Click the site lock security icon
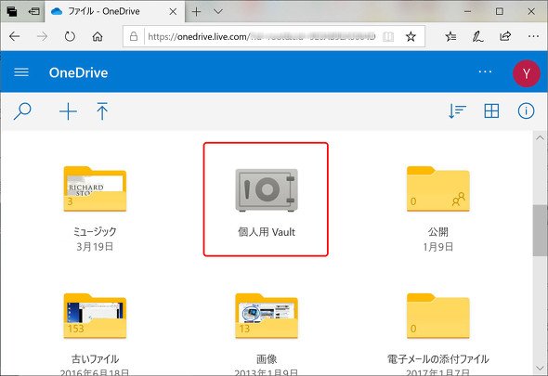Image resolution: width=548 pixels, height=376 pixels. click(134, 36)
